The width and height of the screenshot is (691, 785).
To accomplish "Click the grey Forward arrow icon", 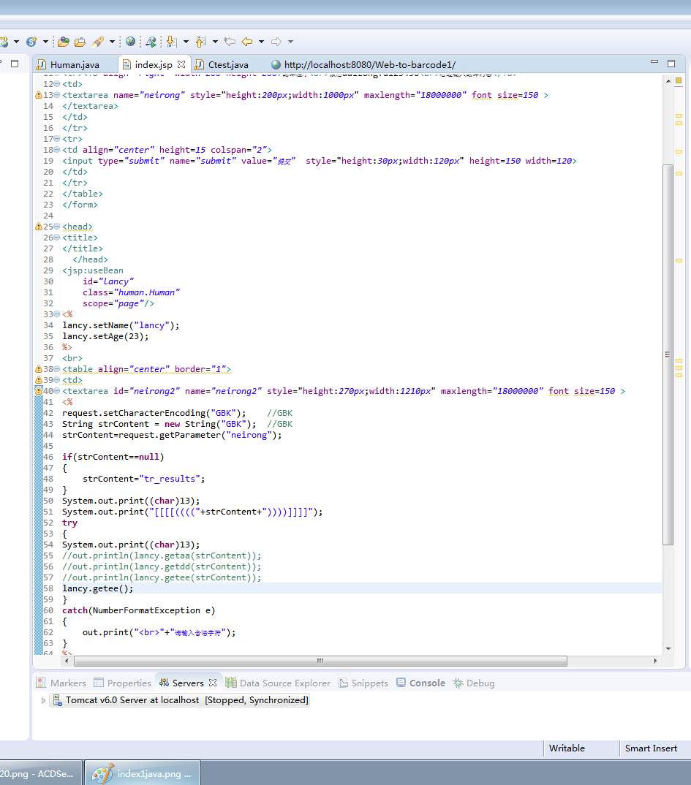I will pyautogui.click(x=276, y=42).
